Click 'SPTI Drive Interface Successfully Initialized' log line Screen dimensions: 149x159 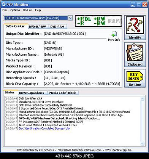tap(45, 105)
